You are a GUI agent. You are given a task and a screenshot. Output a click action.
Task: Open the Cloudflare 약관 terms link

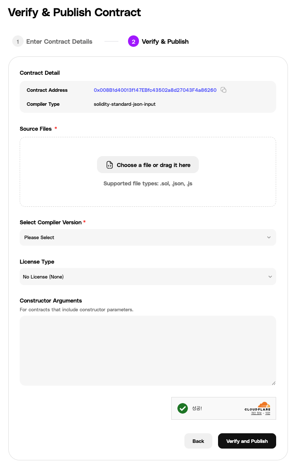tap(268, 413)
